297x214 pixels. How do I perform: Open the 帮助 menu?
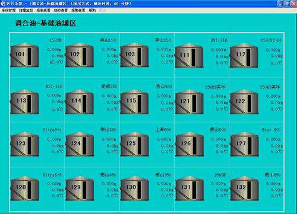(x=92, y=10)
